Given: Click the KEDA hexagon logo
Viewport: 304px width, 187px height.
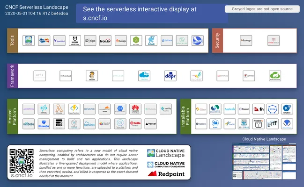Looking at the screenshot, I should (x=273, y=109).
